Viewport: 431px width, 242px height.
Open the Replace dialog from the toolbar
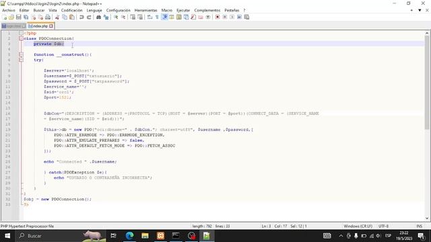pyautogui.click(x=106, y=17)
